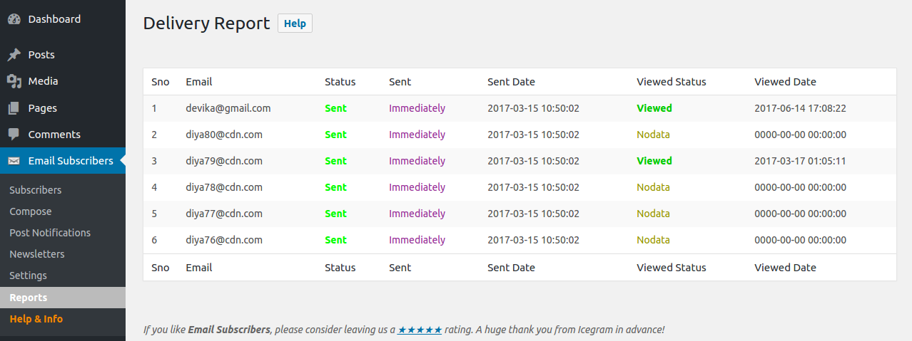Go to Post Notifications submenu
This screenshot has height=341, width=912.
50,233
